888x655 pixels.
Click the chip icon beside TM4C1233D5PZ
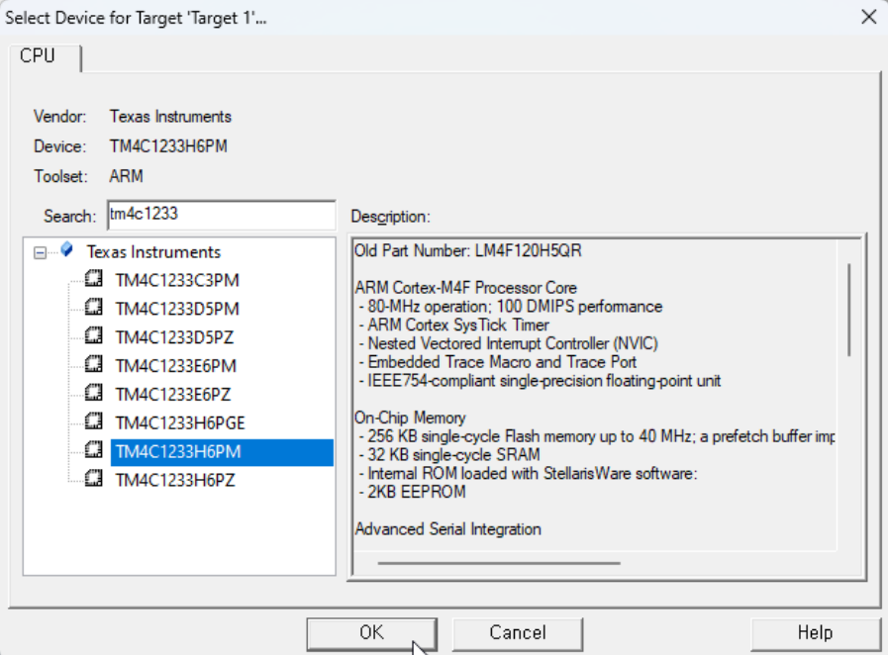pos(93,335)
